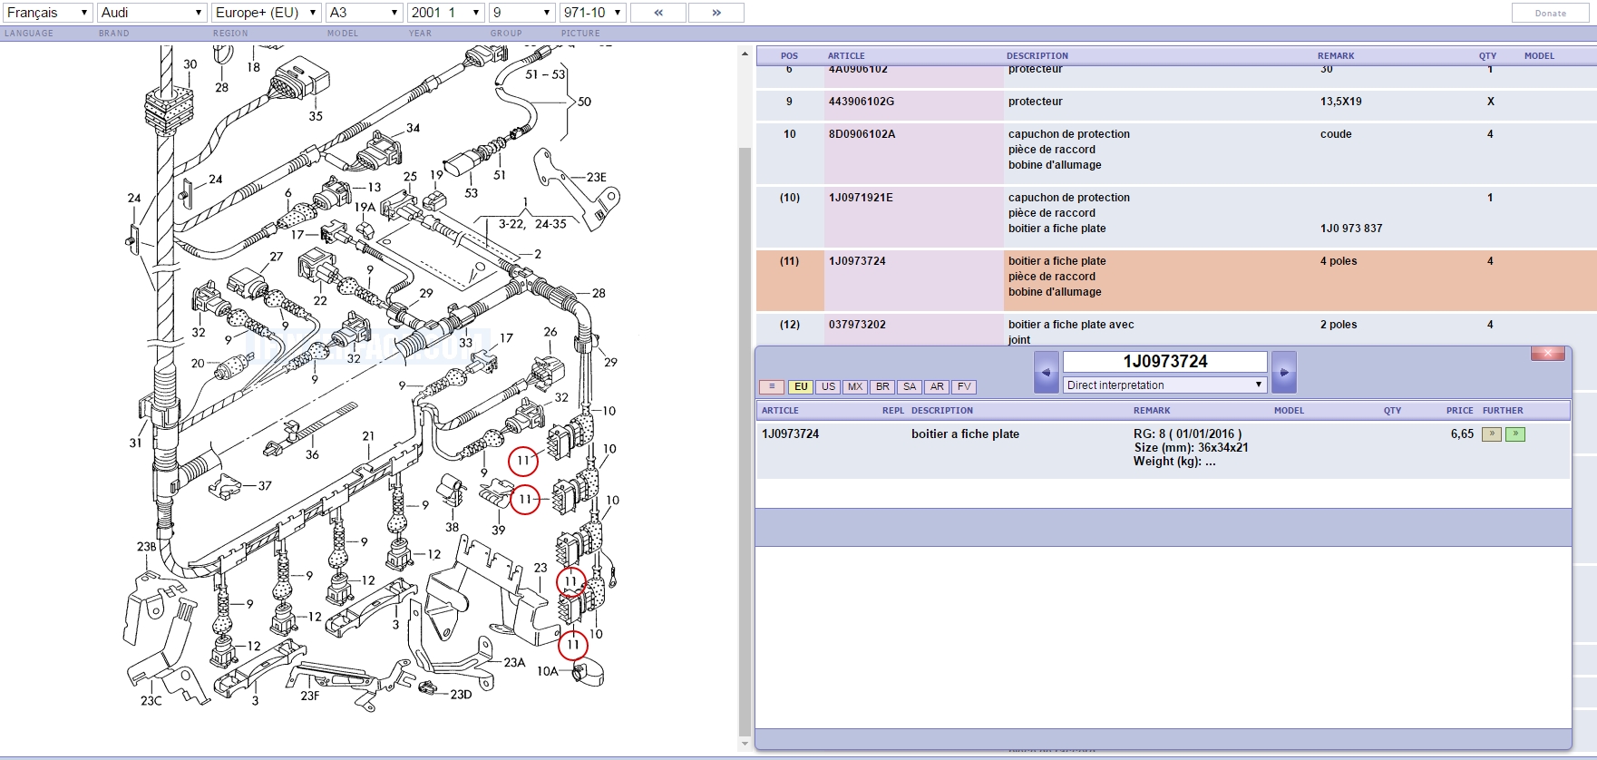
Task: Click the 1J0973724 article number input field
Action: coord(1164,362)
